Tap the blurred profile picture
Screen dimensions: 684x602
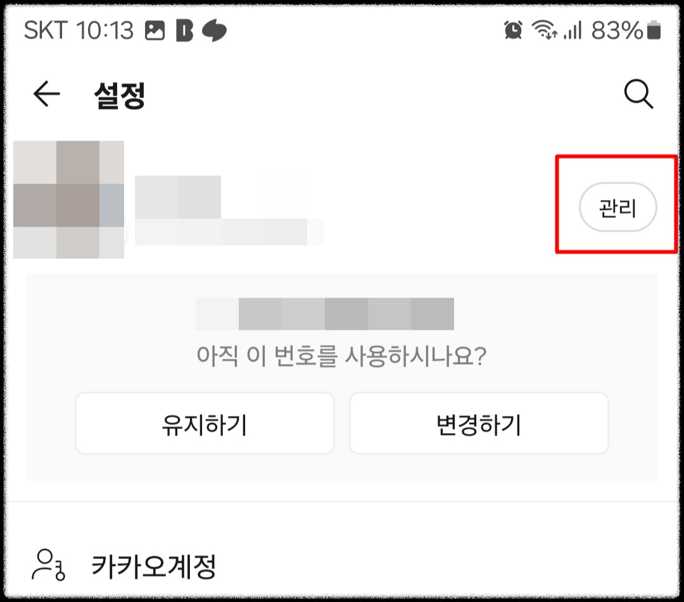coord(68,199)
